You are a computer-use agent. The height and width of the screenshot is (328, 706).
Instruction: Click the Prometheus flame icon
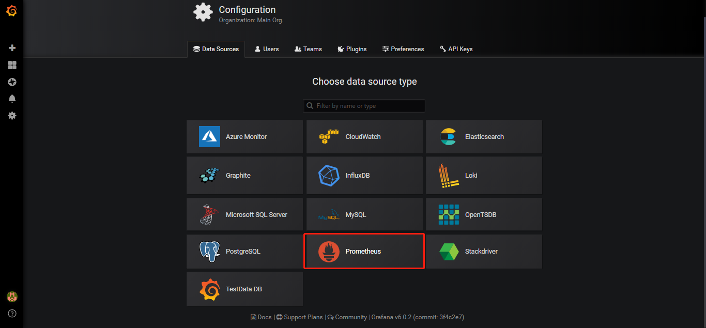point(329,252)
